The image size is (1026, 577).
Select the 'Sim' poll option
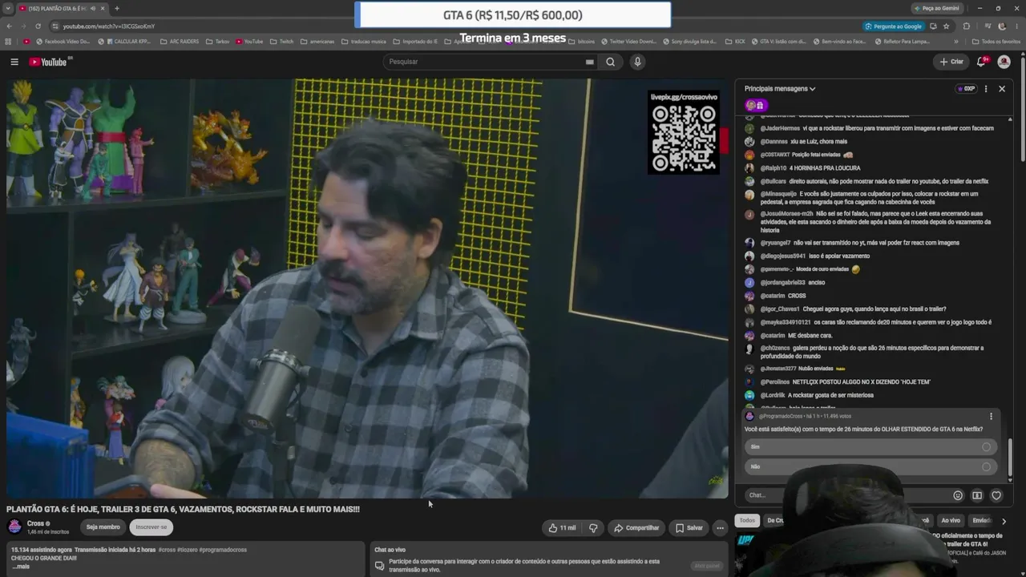pos(870,447)
